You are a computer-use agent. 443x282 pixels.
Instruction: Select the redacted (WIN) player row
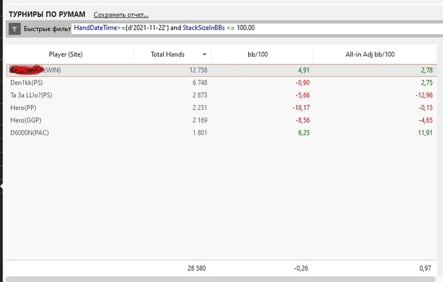221,70
